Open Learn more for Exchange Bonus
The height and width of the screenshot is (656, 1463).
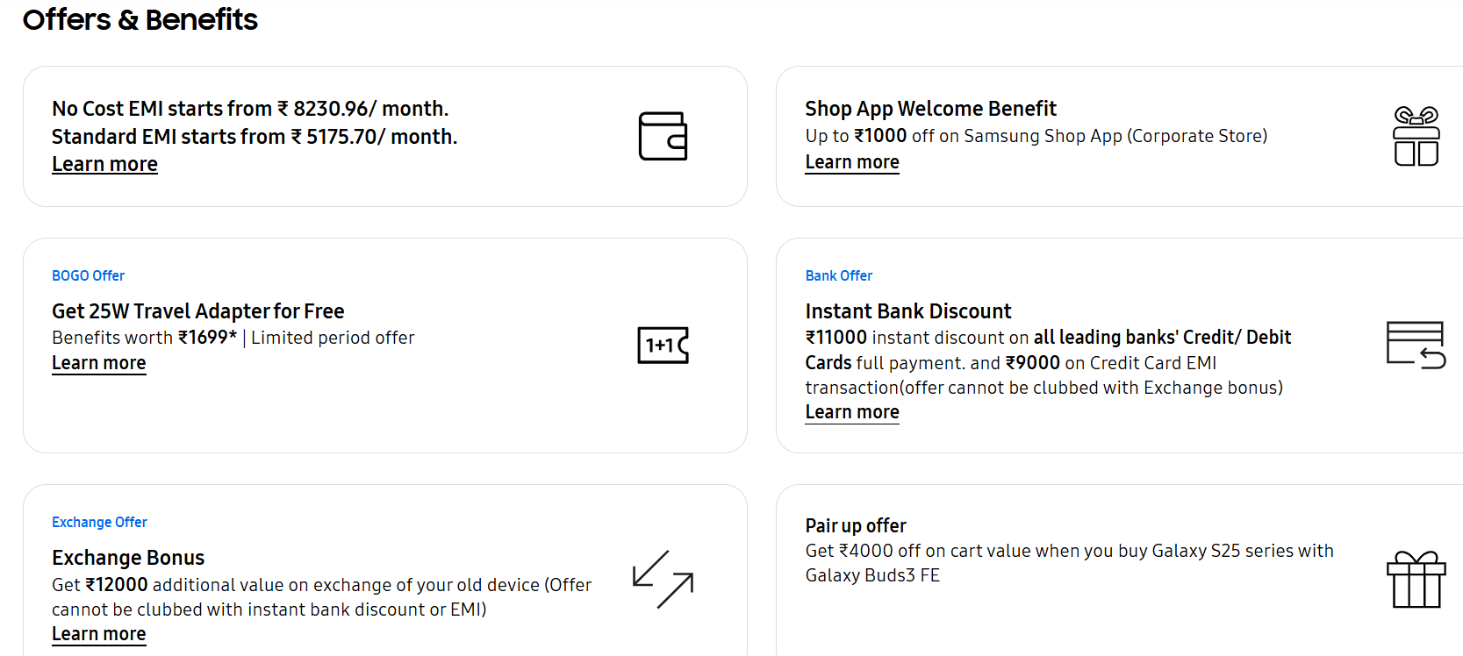tap(98, 634)
